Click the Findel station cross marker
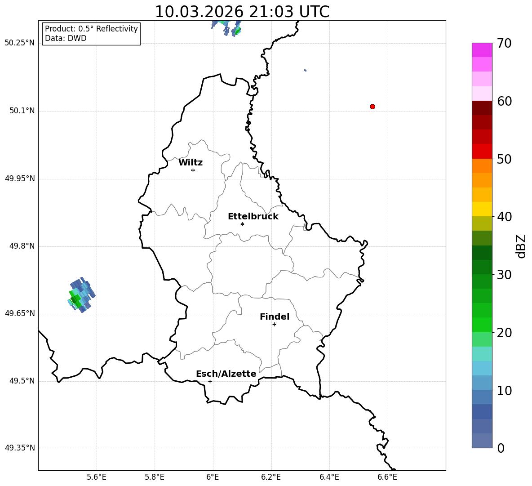532x486 pixels. pos(274,325)
